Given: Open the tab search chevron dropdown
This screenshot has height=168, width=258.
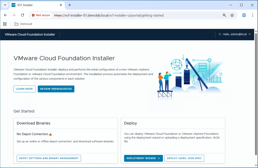Looking at the screenshot, I should 5,5.
